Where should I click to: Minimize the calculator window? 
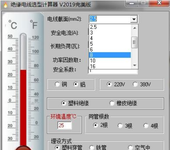[132, 3]
